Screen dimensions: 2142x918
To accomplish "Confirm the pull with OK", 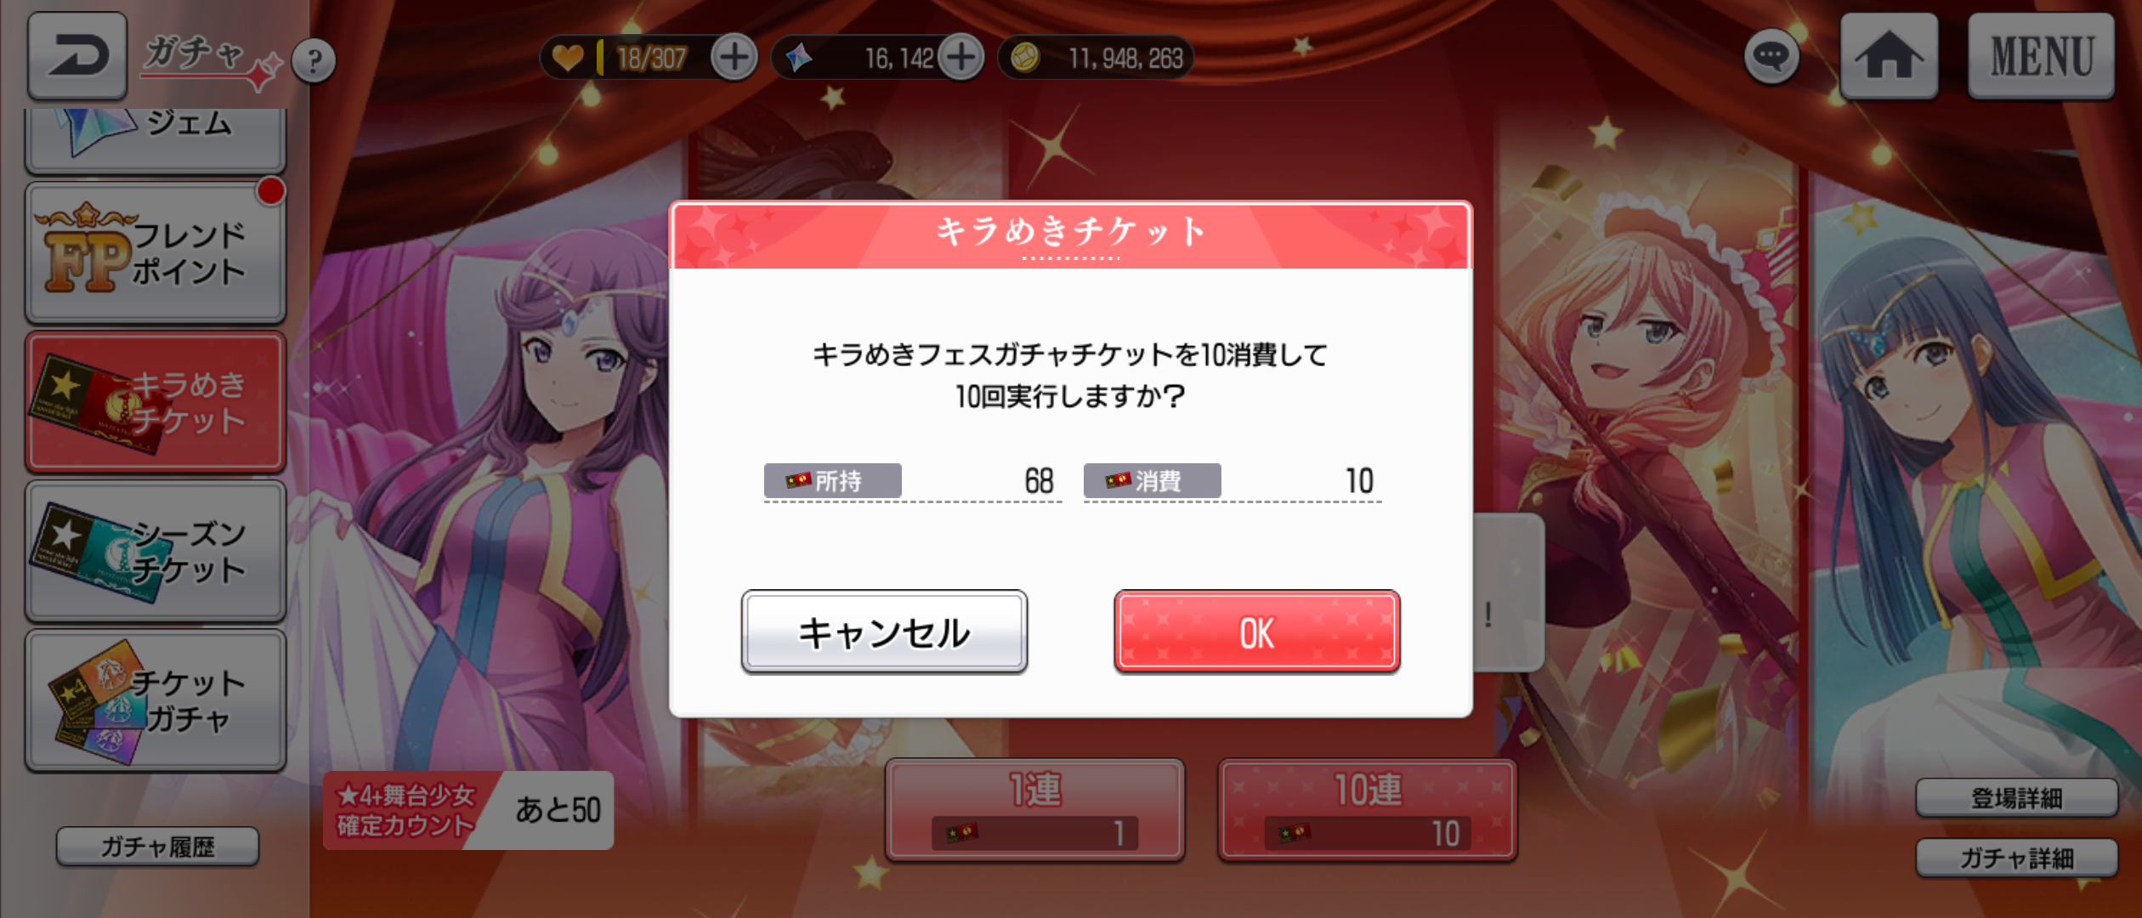I will coord(1257,632).
